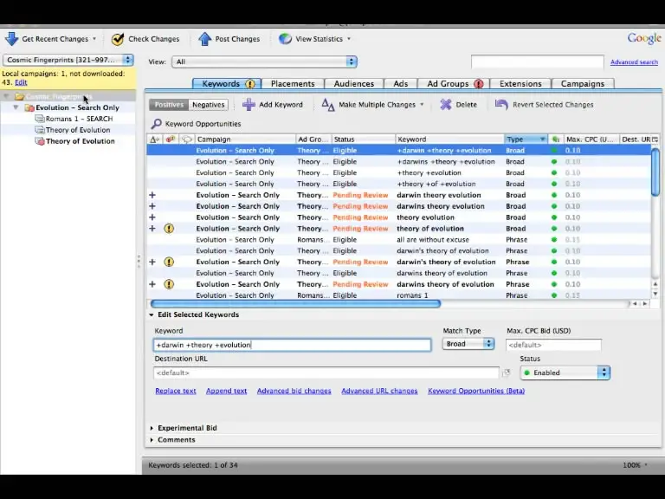Sort by the Campaign column header
Image resolution: width=665 pixels, height=499 pixels.
click(245, 139)
